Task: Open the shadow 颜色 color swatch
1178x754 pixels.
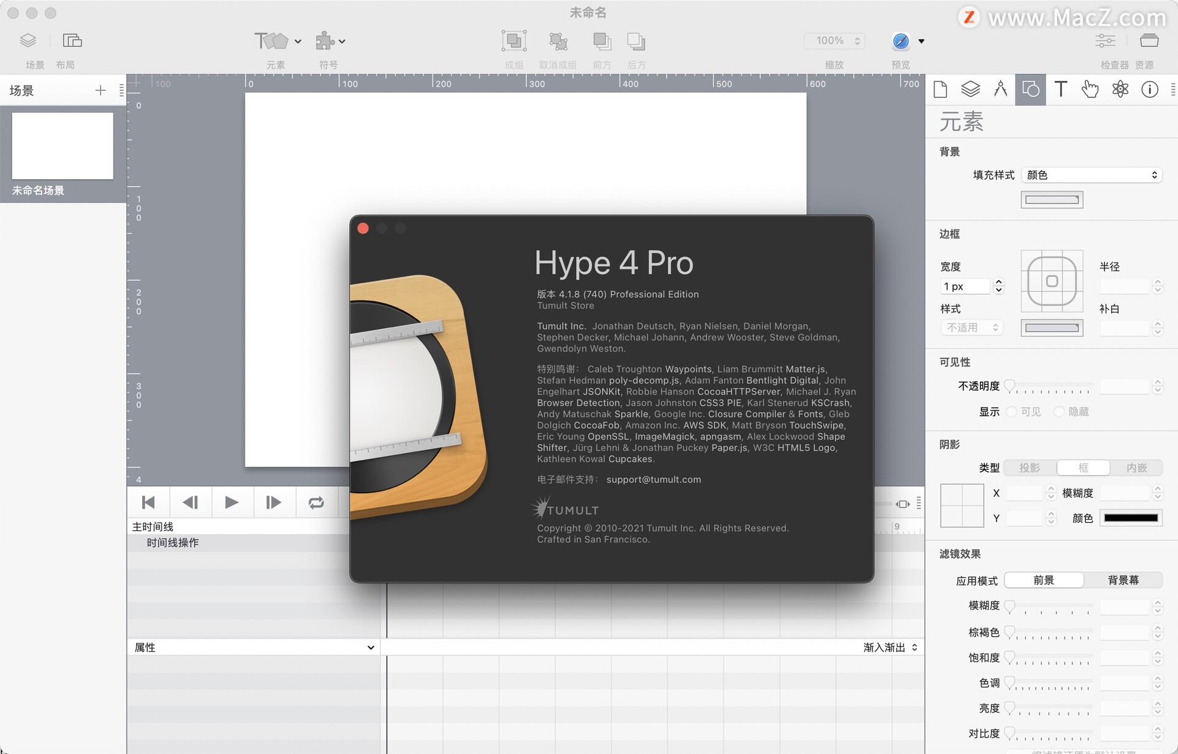Action: (1131, 518)
